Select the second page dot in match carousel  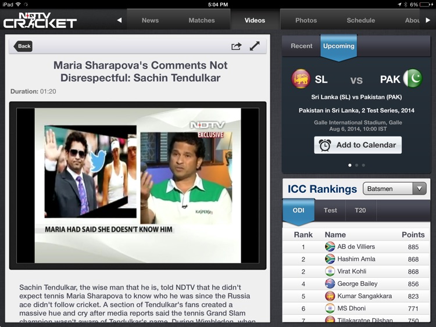pos(356,166)
